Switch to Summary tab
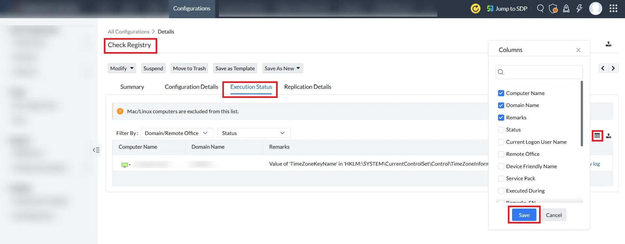Screen dimensions: 625x244 pyautogui.click(x=132, y=87)
